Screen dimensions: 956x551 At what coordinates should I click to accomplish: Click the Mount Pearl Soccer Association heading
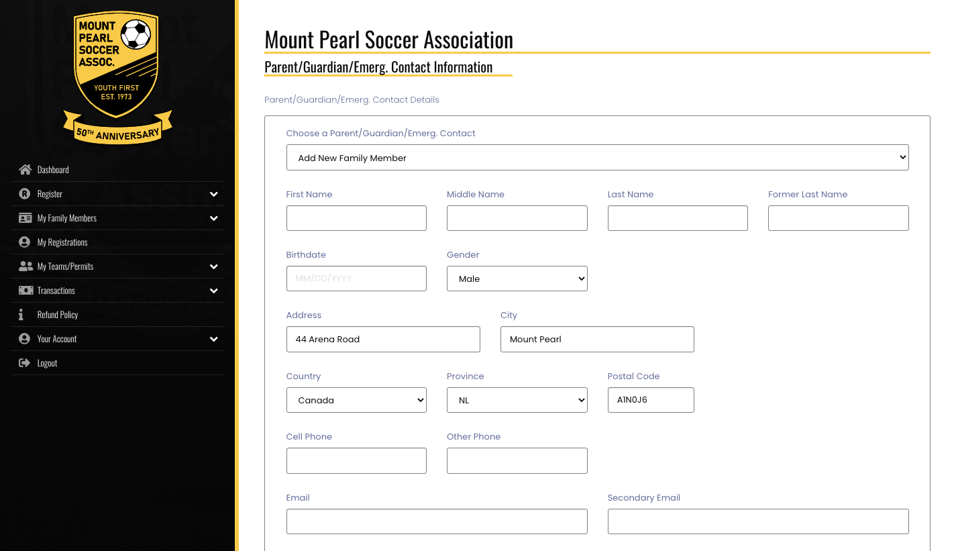tap(389, 40)
